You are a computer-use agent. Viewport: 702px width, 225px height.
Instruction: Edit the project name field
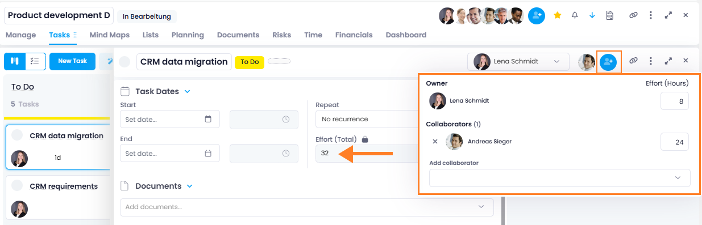(x=59, y=15)
